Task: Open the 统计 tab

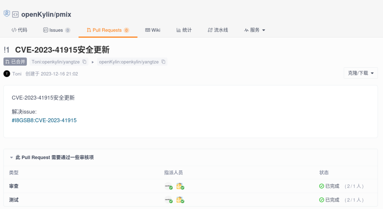Action: pos(184,30)
